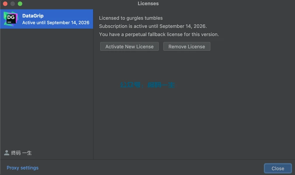The image size is (295, 175).
Task: Click the 'Subscription is active until' line
Action: point(153,26)
